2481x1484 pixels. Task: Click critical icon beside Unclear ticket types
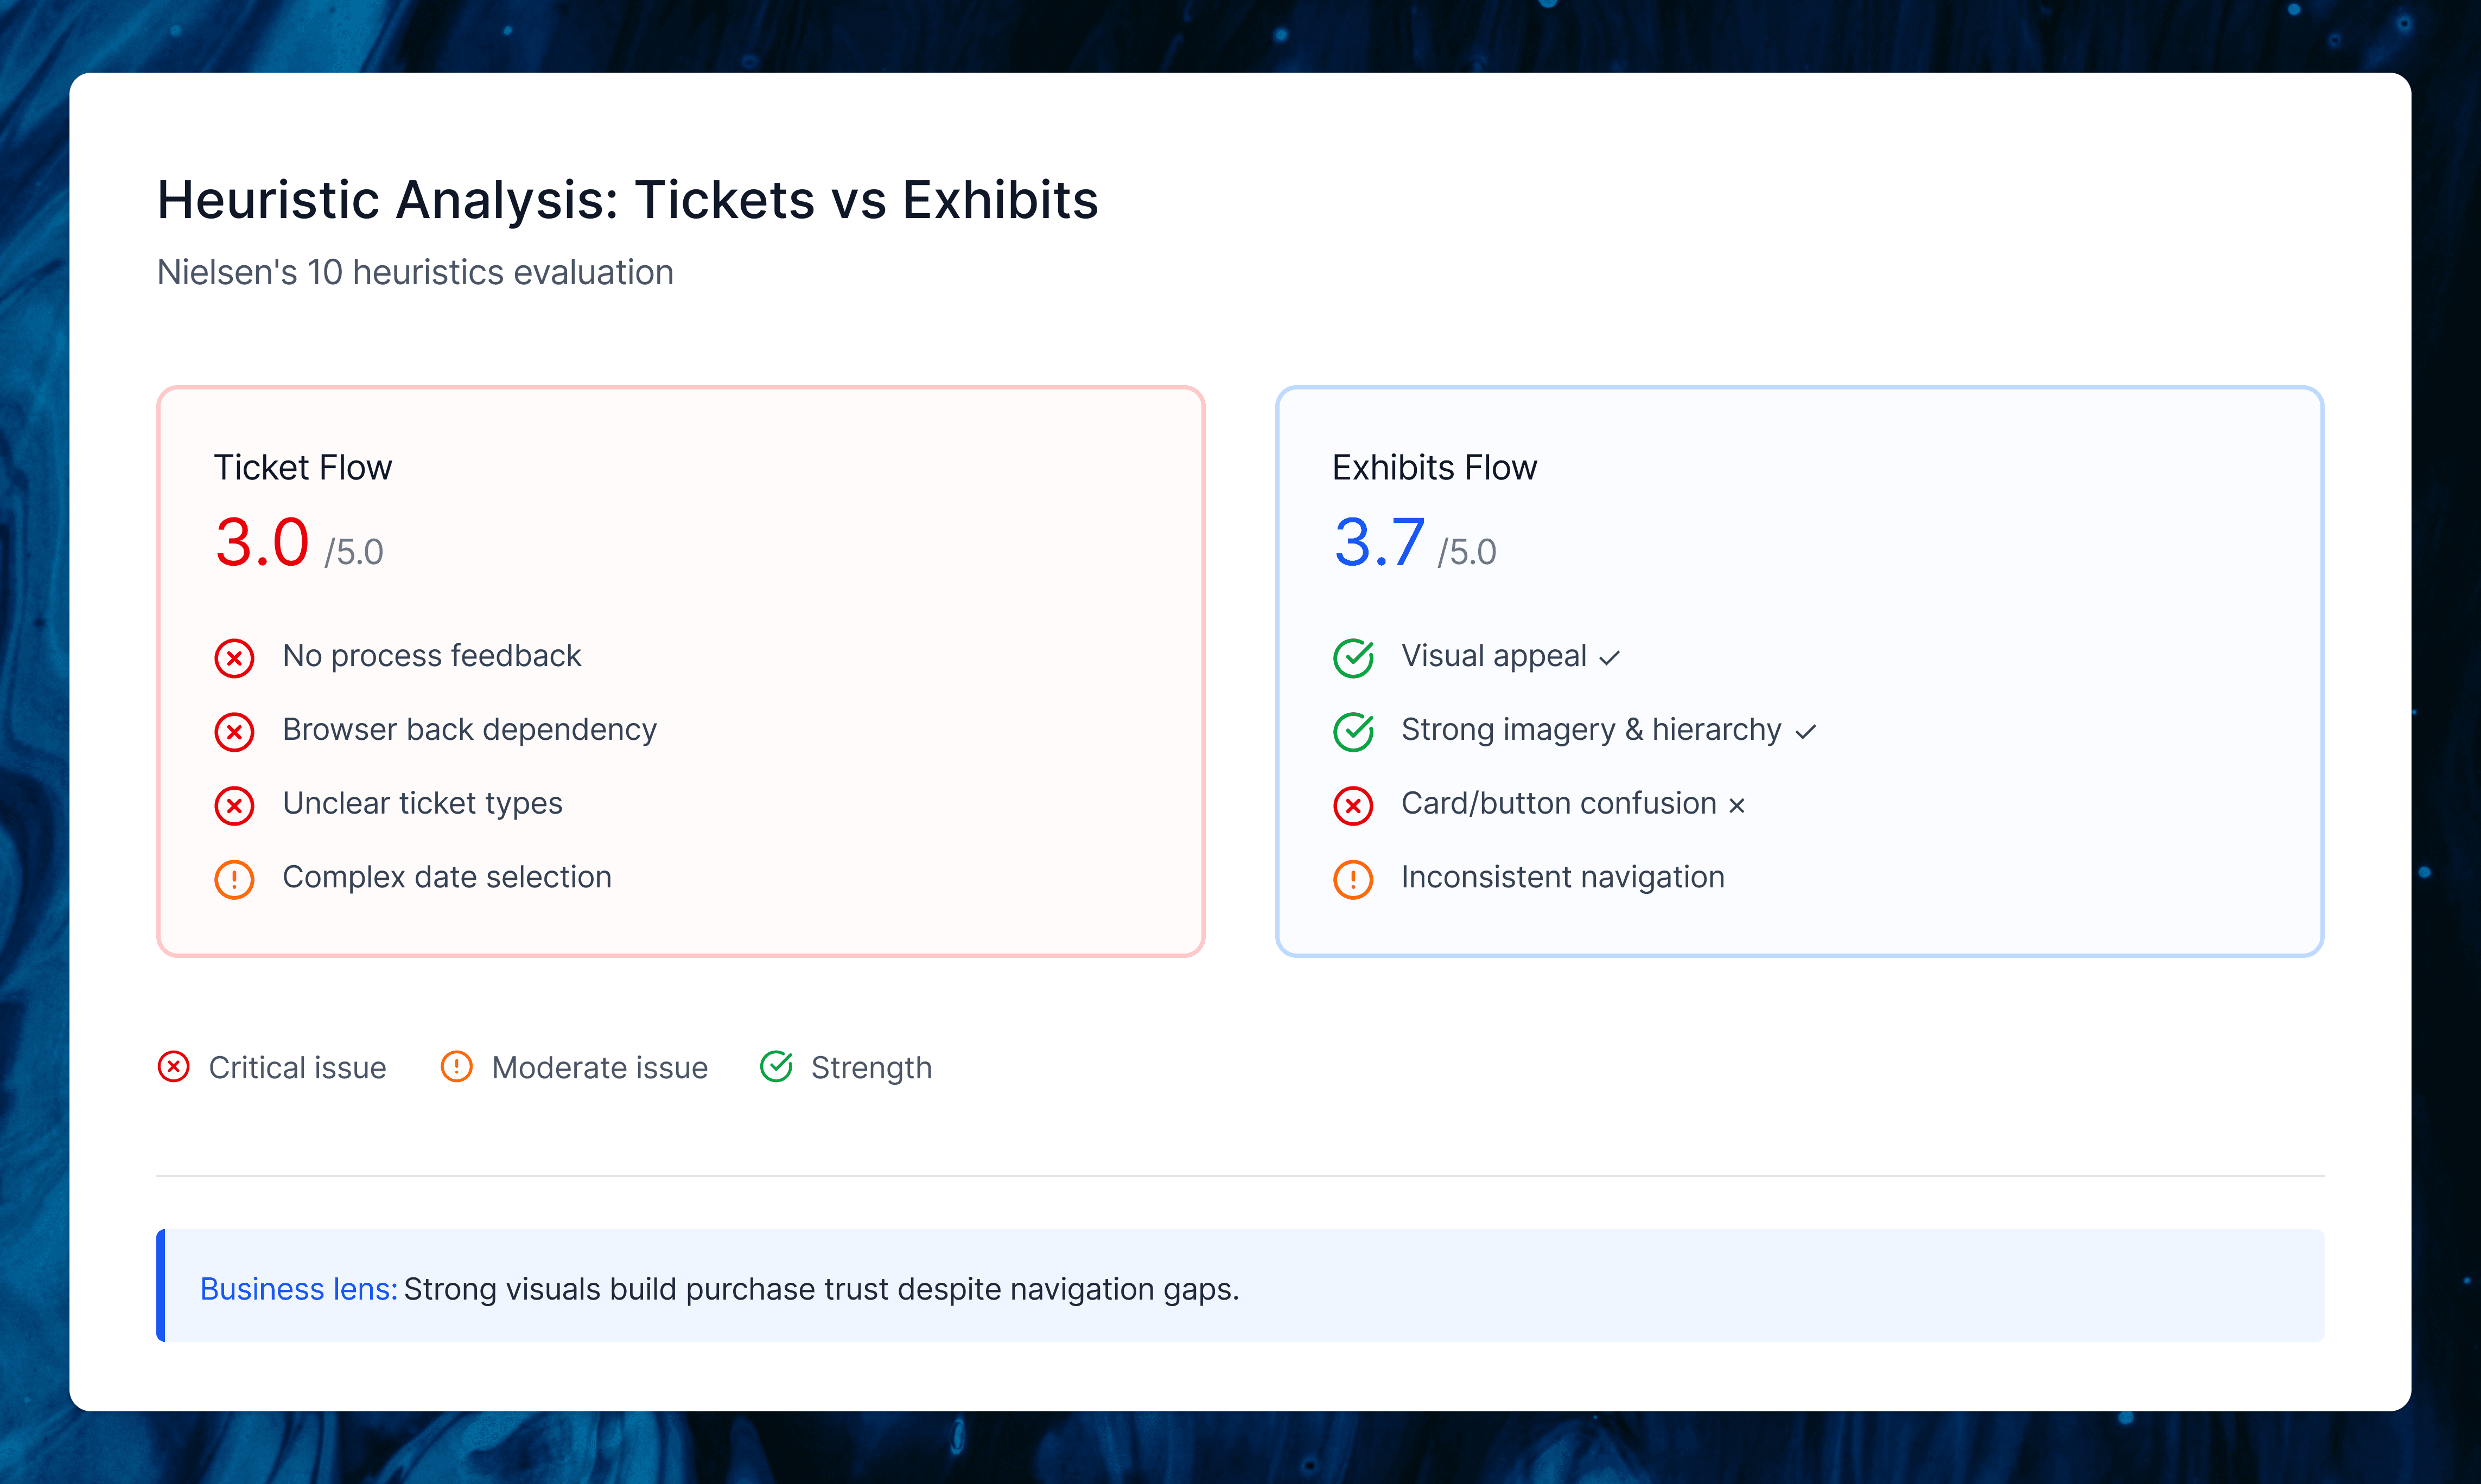pyautogui.click(x=234, y=805)
